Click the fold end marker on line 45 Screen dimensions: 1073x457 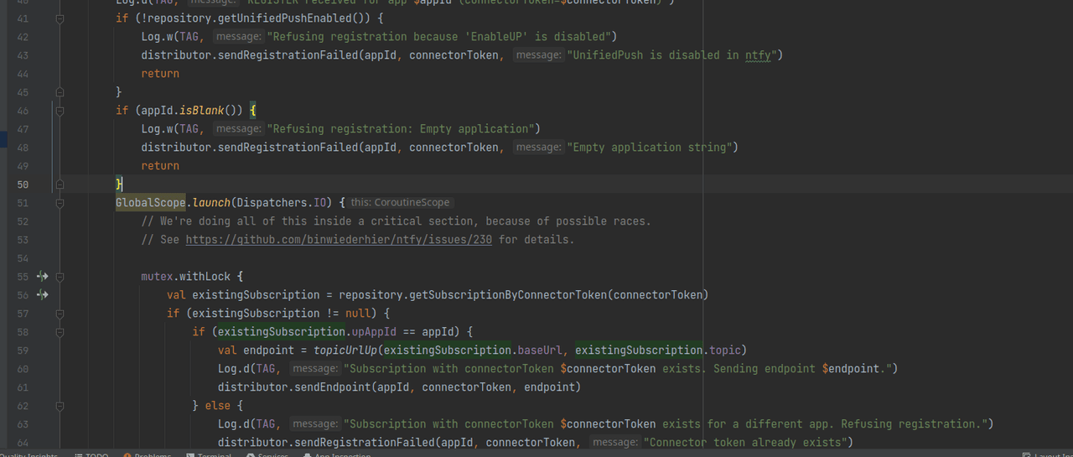[60, 92]
